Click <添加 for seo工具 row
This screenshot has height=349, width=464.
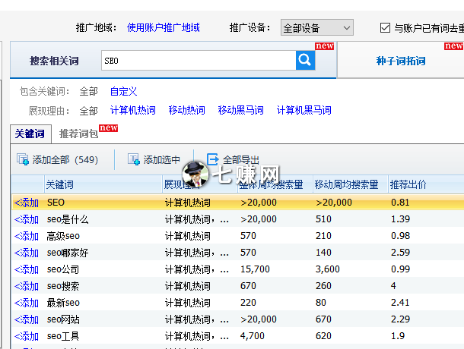(x=27, y=336)
